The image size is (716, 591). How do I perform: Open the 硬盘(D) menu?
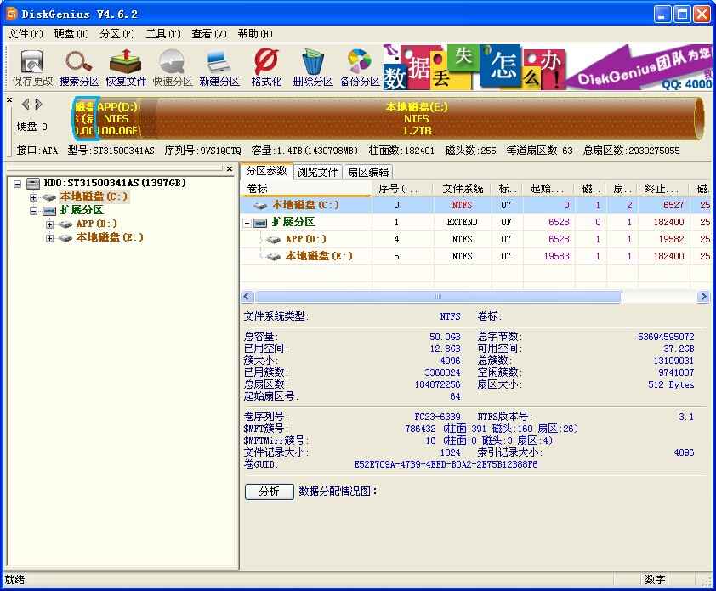pyautogui.click(x=71, y=34)
